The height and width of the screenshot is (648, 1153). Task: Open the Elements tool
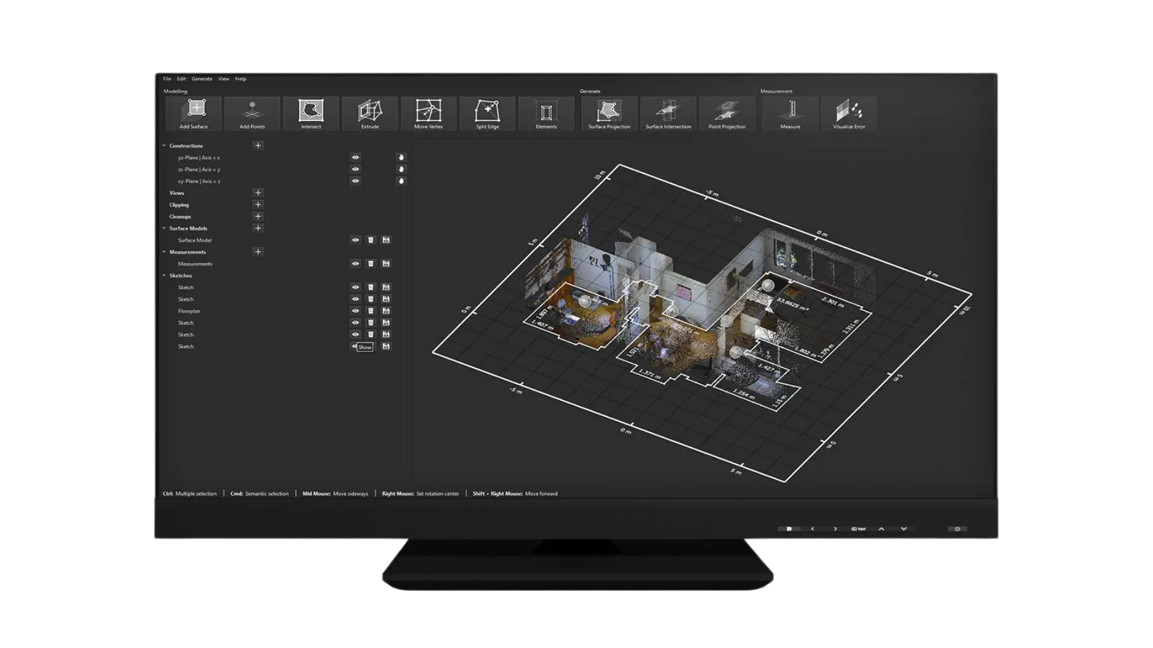(546, 113)
